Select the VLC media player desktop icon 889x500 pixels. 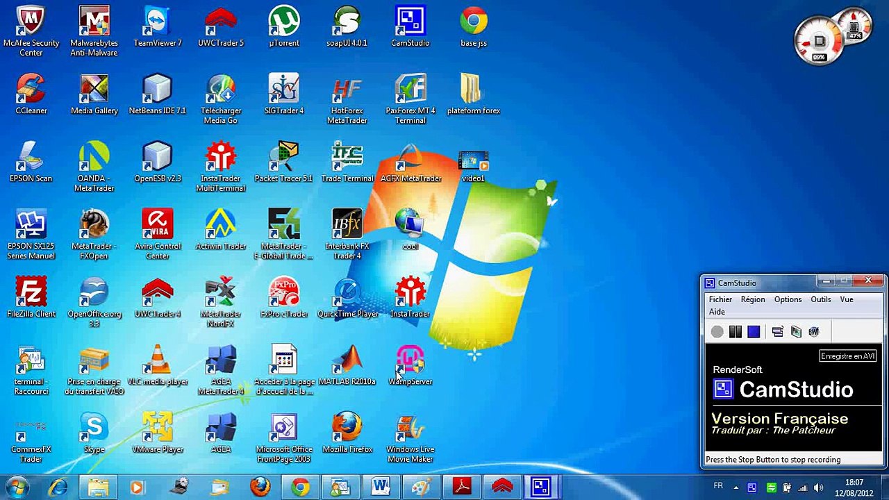pyautogui.click(x=158, y=365)
